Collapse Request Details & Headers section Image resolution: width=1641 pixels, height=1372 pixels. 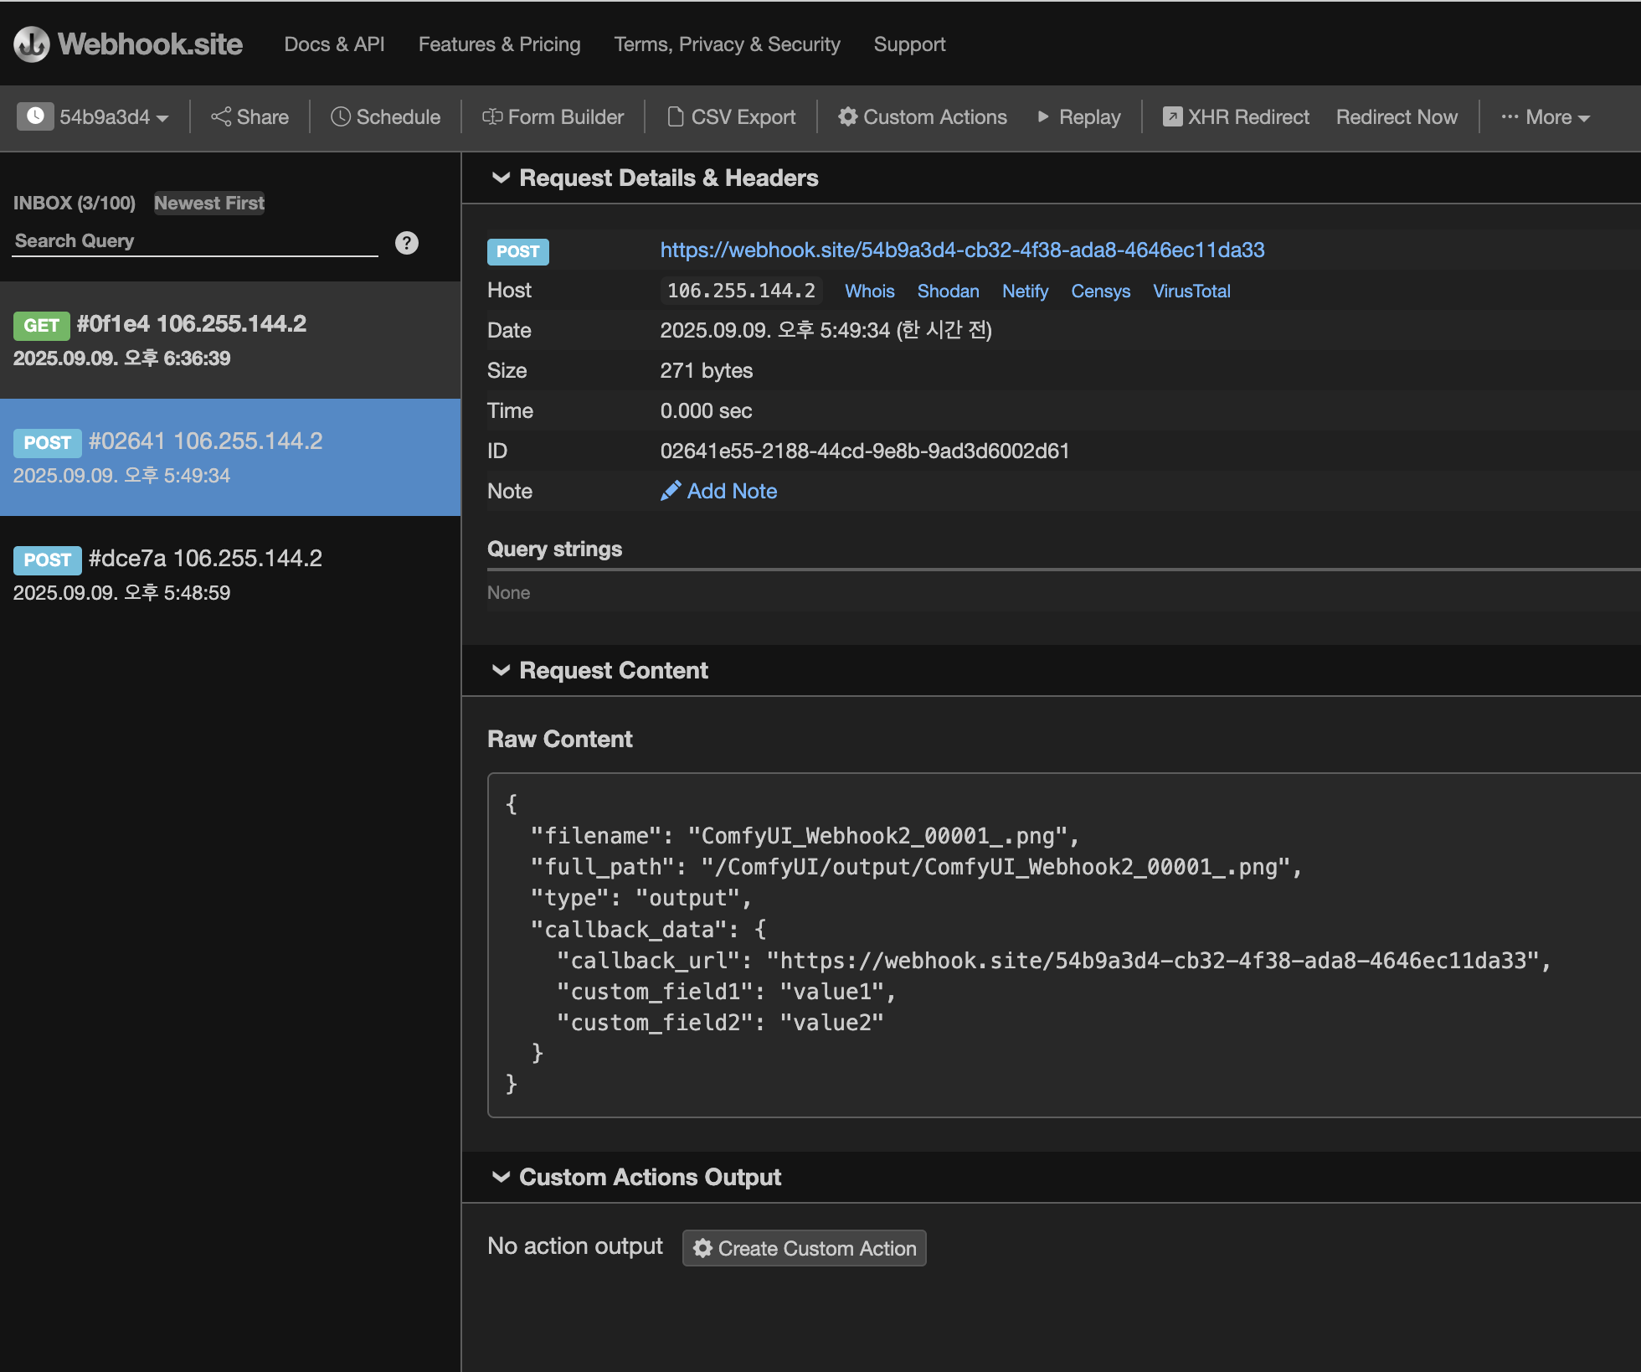[501, 178]
